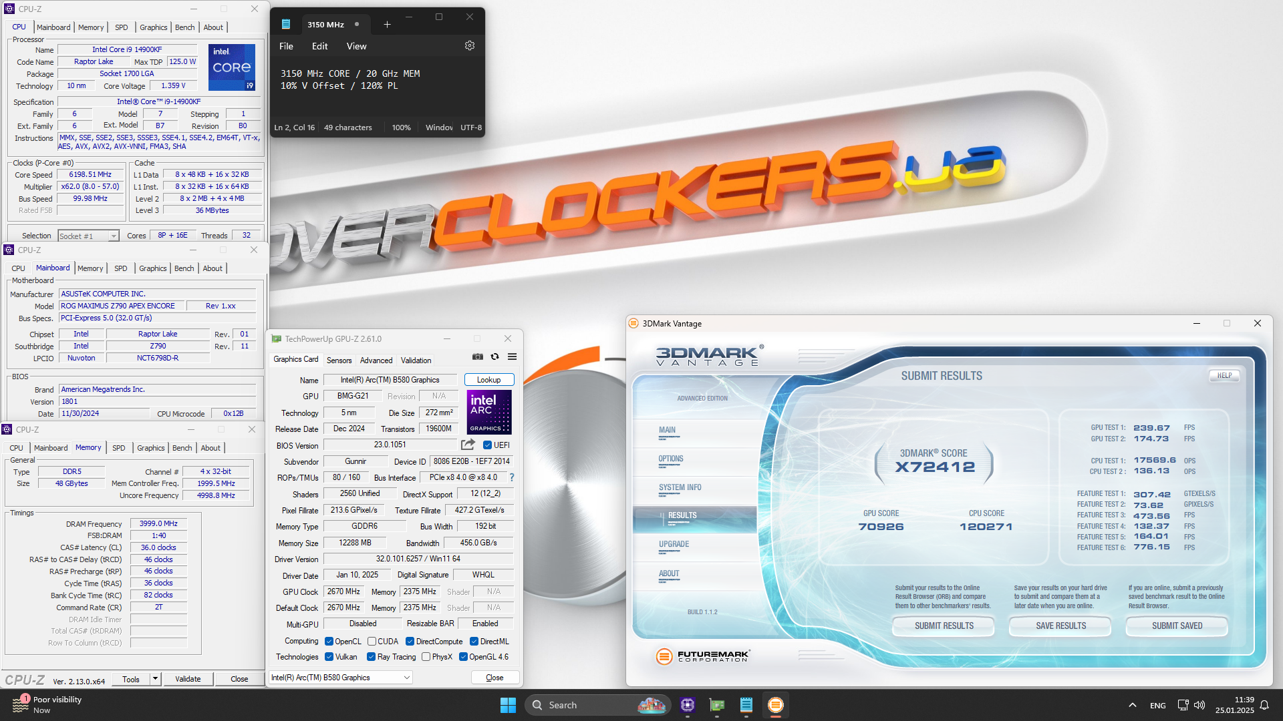Open the Windows Start menu
The height and width of the screenshot is (721, 1283).
point(508,705)
